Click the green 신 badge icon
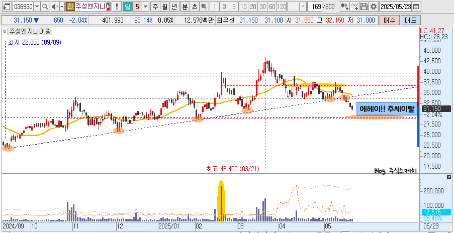This screenshot has width=454, height=233. coord(70,7)
